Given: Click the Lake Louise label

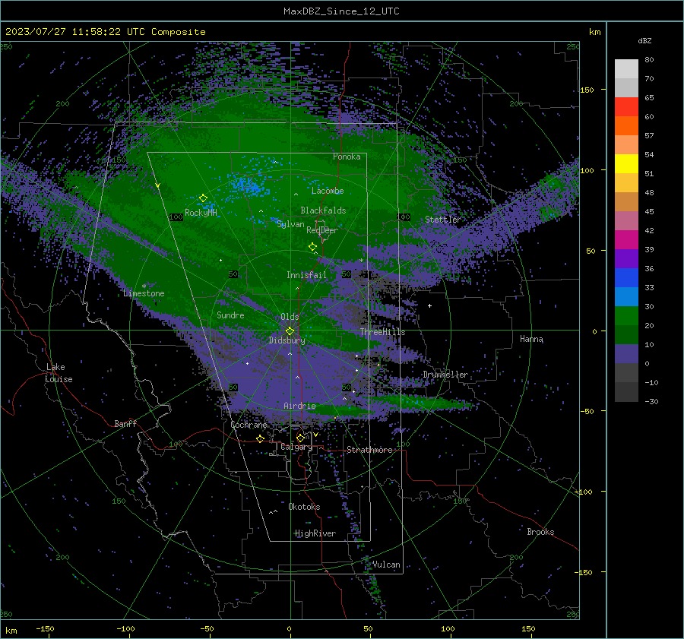Looking at the screenshot, I should [x=59, y=373].
